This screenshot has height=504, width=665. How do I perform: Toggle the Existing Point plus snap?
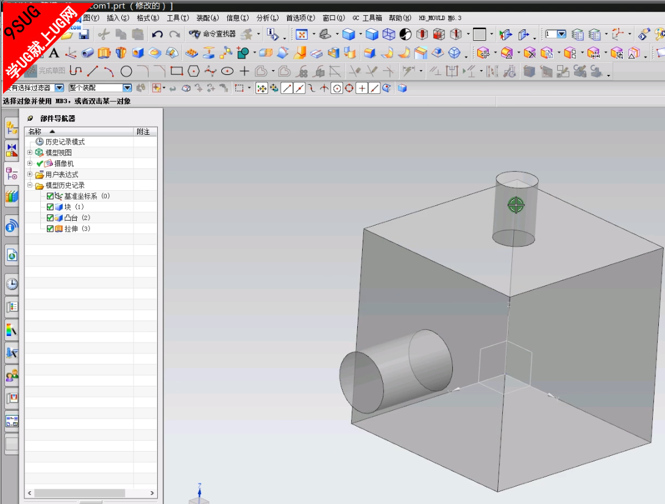[x=362, y=88]
